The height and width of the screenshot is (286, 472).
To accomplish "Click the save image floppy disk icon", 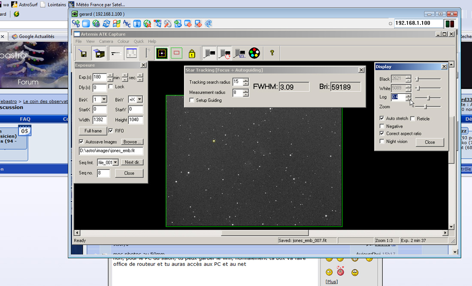I will pos(83,54).
